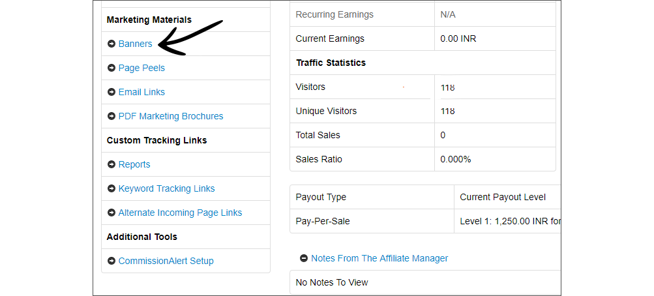The image size is (654, 296).
Task: Click the arrow icon beside Banners
Action: point(111,44)
